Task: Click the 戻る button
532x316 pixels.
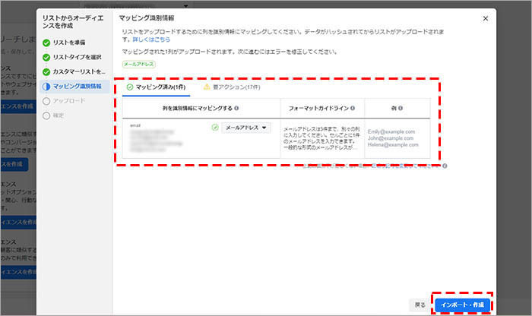Action: click(x=420, y=304)
